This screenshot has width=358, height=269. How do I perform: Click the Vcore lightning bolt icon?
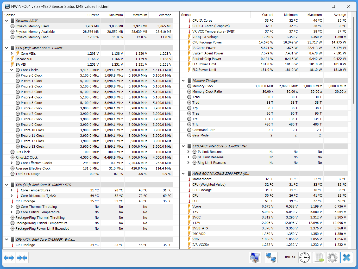click(x=189, y=206)
